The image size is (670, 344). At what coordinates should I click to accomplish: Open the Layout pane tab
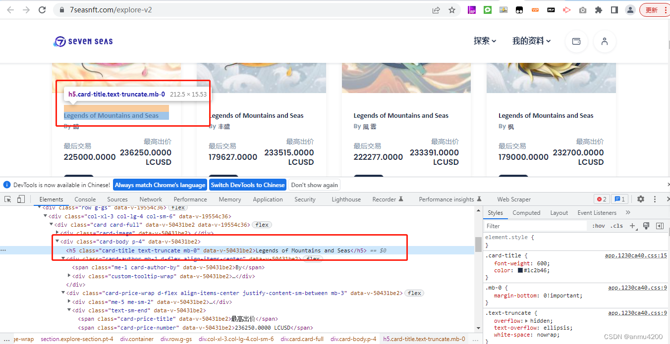click(x=559, y=212)
